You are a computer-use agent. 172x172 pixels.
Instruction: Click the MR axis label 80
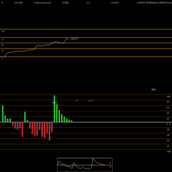168,102
